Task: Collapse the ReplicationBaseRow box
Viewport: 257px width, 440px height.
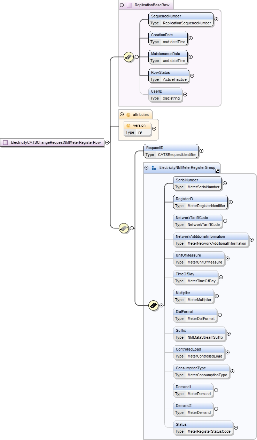Action: click(122, 5)
